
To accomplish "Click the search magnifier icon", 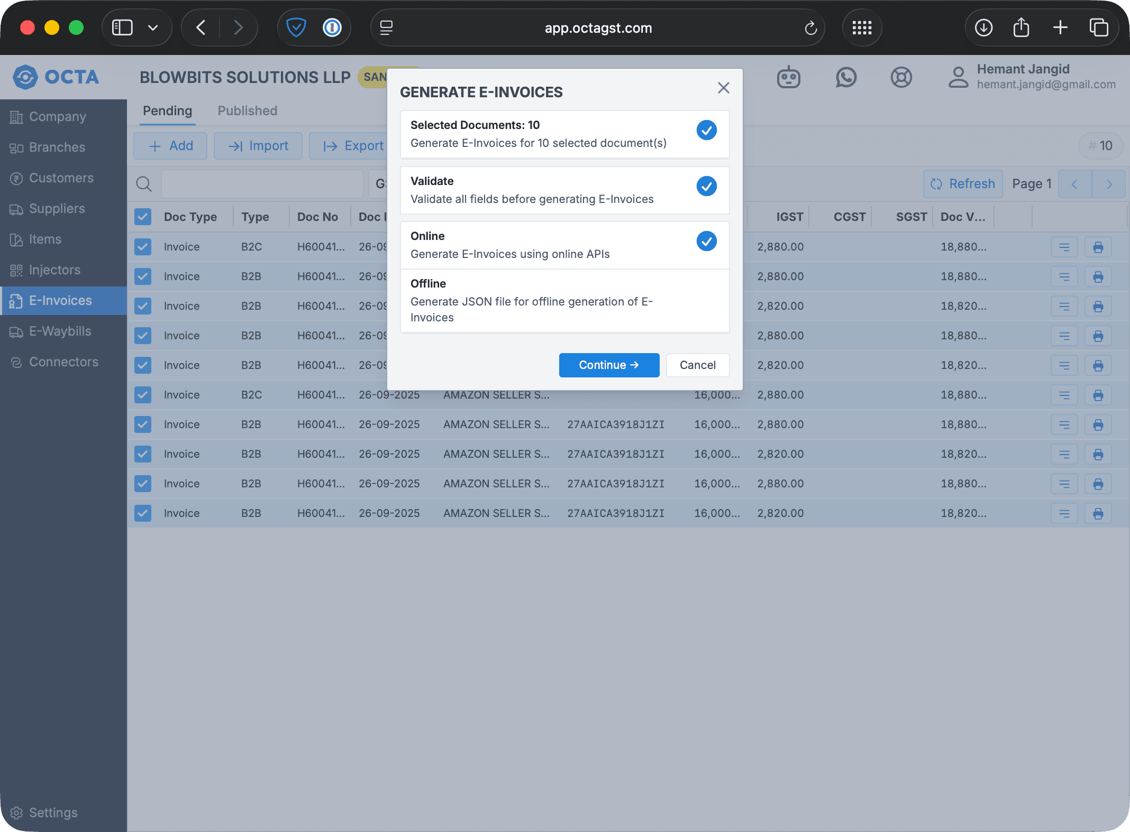I will (x=144, y=184).
